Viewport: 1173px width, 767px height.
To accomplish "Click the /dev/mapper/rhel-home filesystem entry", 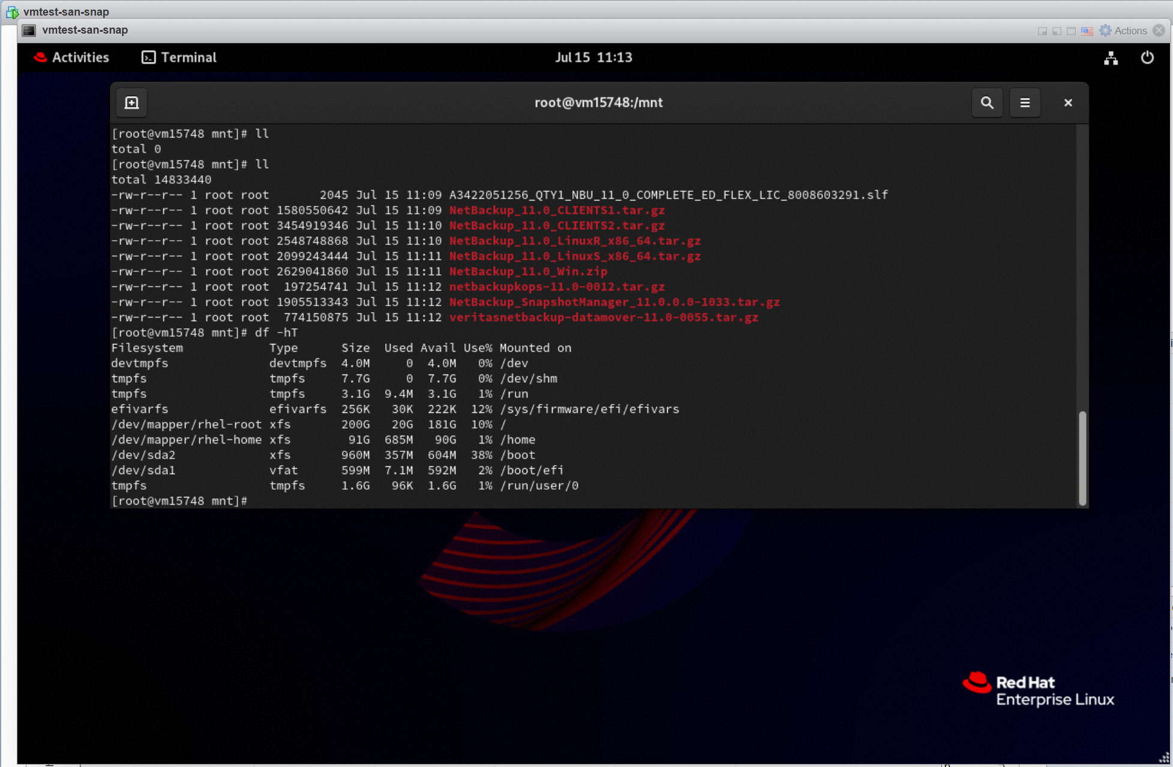I will pyautogui.click(x=187, y=440).
